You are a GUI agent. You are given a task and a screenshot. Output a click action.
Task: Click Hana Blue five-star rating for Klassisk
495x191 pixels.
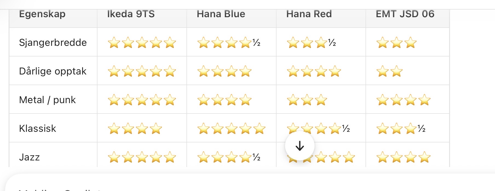[231, 129]
